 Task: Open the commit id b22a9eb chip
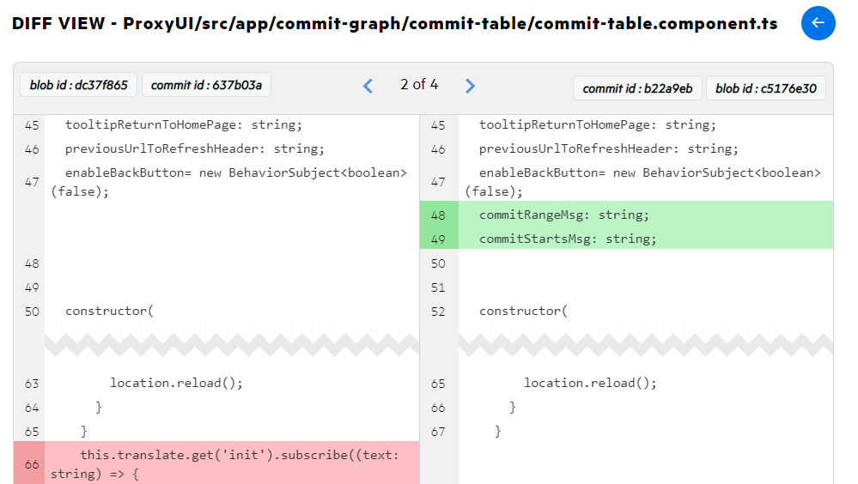coord(638,88)
